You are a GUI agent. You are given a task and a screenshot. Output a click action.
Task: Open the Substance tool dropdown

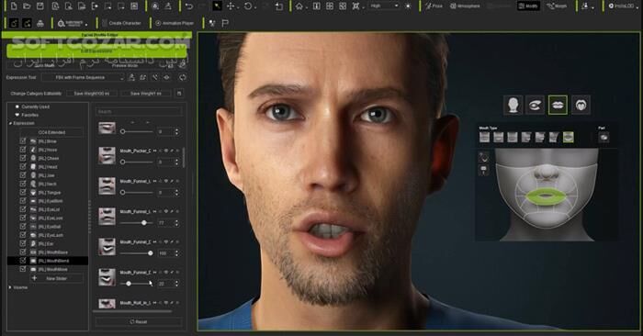click(72, 23)
